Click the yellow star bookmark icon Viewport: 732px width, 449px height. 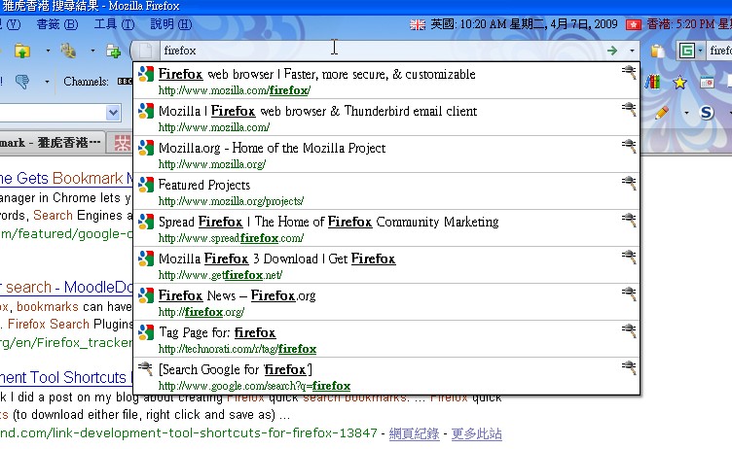[x=679, y=83]
